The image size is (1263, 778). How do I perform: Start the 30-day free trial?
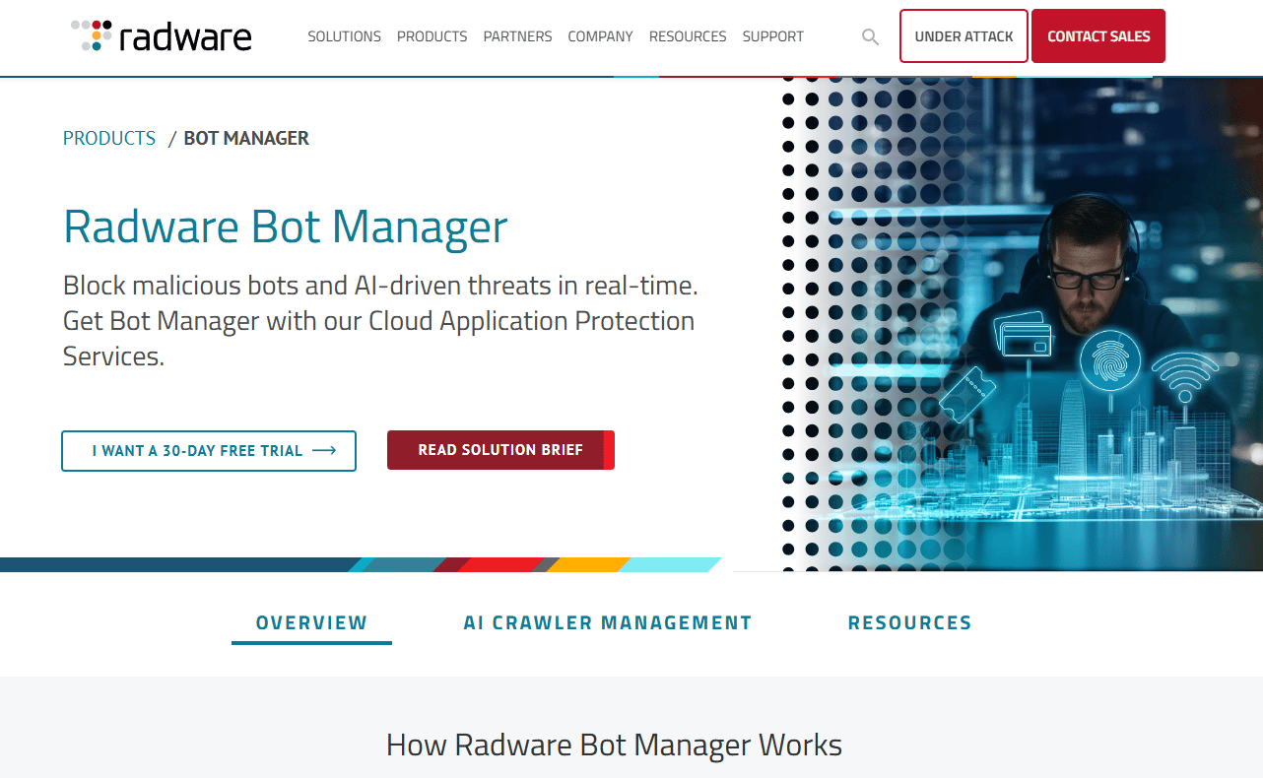(209, 451)
